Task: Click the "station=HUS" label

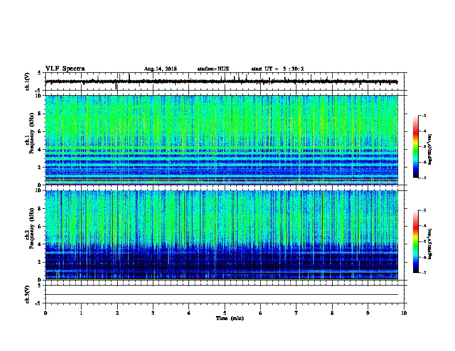Action: click(213, 69)
